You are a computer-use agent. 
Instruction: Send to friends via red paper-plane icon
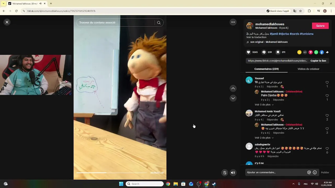pos(311,52)
